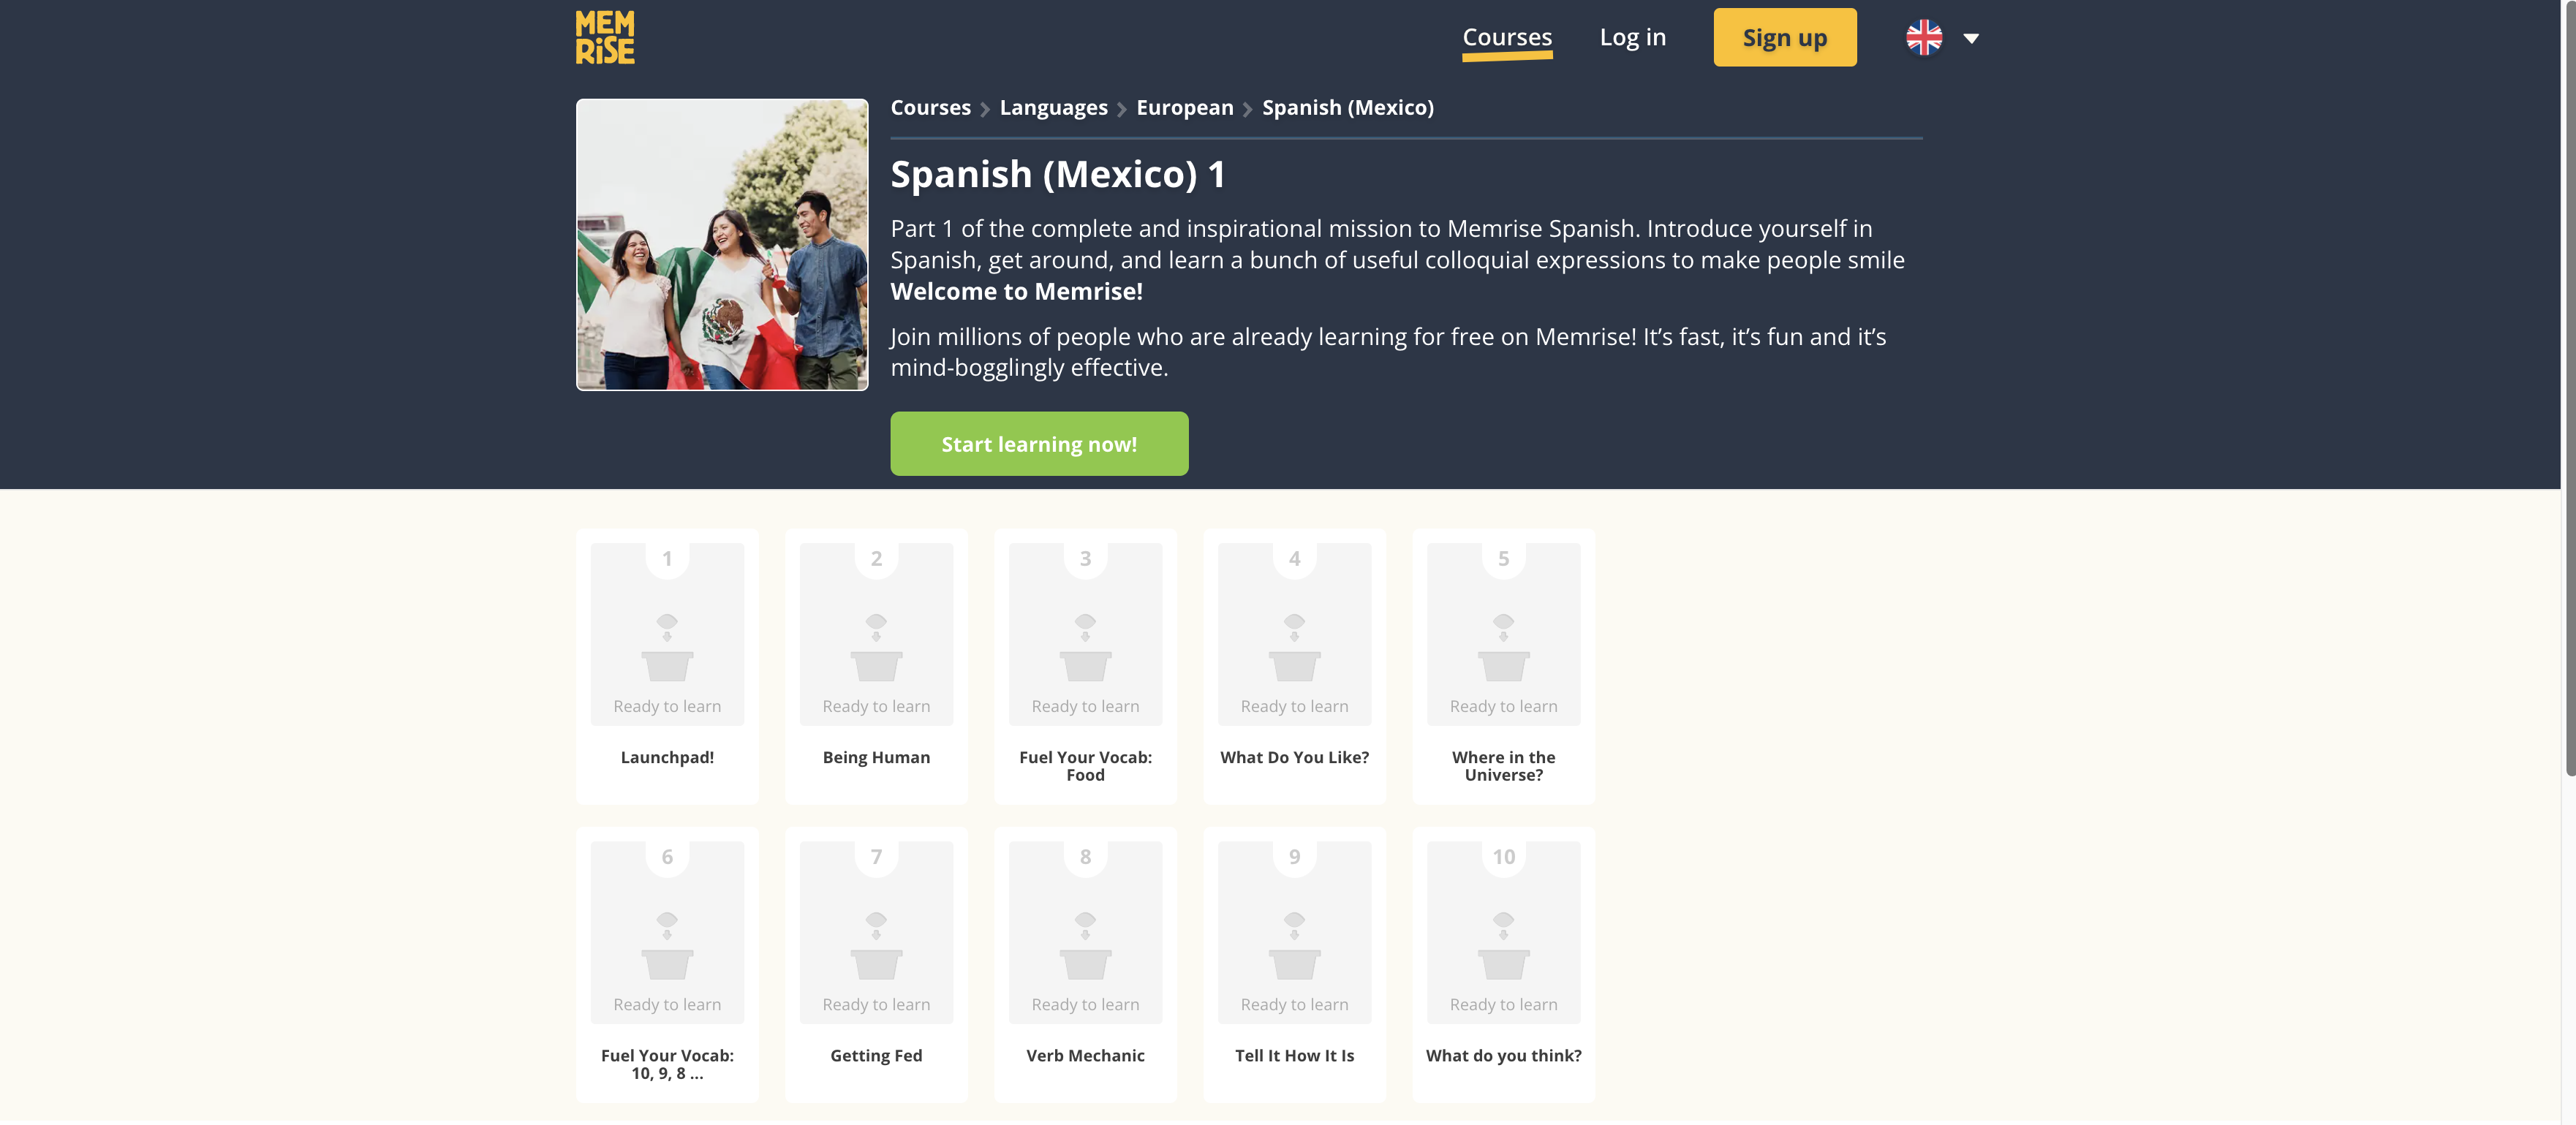2576x1125 pixels.
Task: Click the Tell It How It Is seedling icon
Action: tap(1294, 945)
